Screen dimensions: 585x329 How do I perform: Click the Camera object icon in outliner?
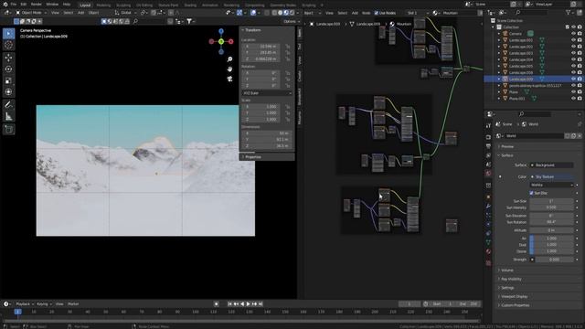[x=505, y=34]
